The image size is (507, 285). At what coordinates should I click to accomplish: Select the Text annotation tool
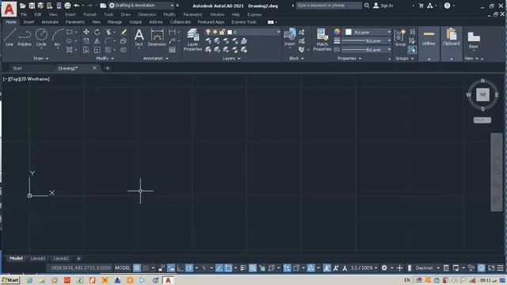click(139, 37)
